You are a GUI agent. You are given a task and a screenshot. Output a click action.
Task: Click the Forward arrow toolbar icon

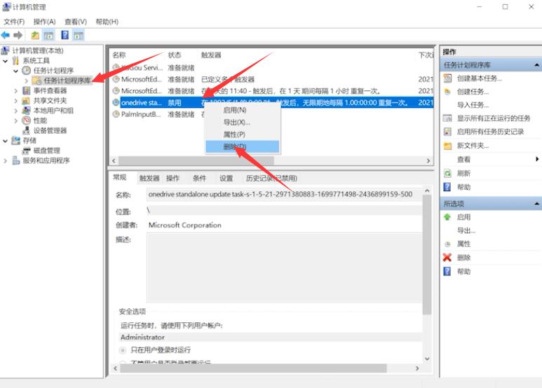[x=18, y=35]
